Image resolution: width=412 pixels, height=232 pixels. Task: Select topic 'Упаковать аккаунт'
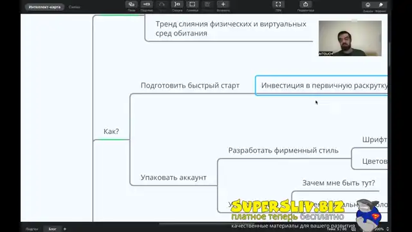point(173,178)
